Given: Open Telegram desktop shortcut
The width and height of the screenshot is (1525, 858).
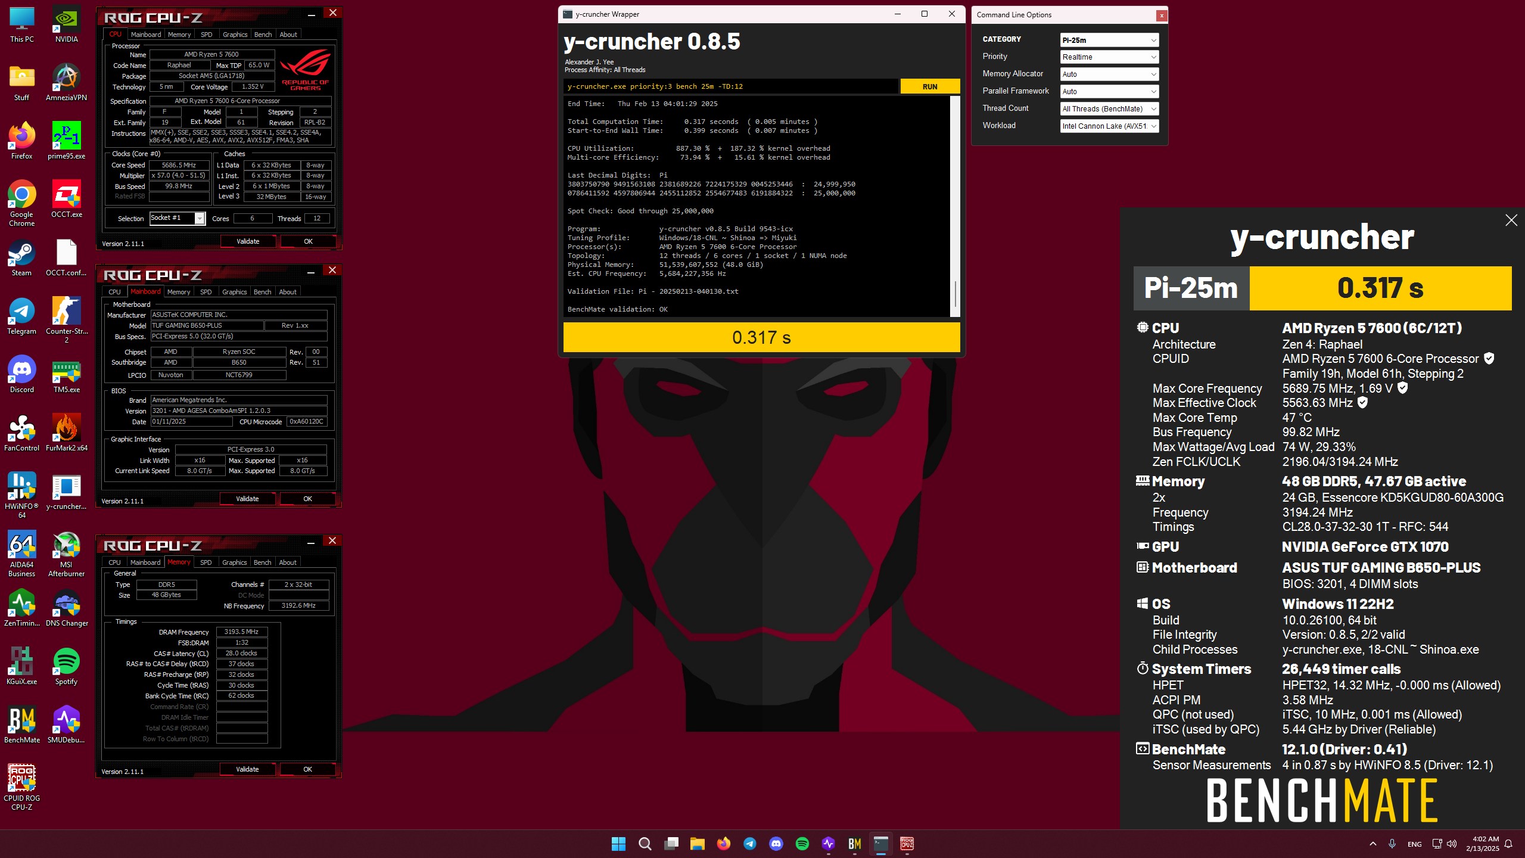Looking at the screenshot, I should click(22, 317).
